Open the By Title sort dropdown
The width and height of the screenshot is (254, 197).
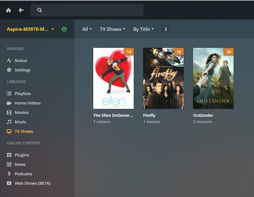point(144,29)
